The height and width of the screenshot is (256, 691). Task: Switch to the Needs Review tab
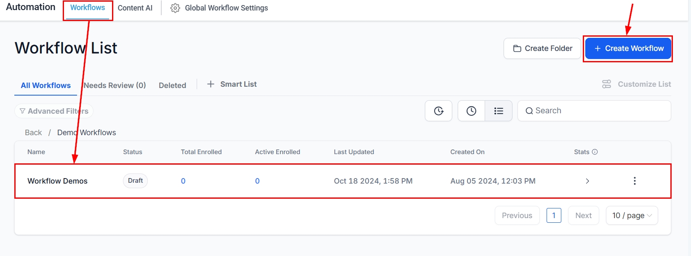115,85
